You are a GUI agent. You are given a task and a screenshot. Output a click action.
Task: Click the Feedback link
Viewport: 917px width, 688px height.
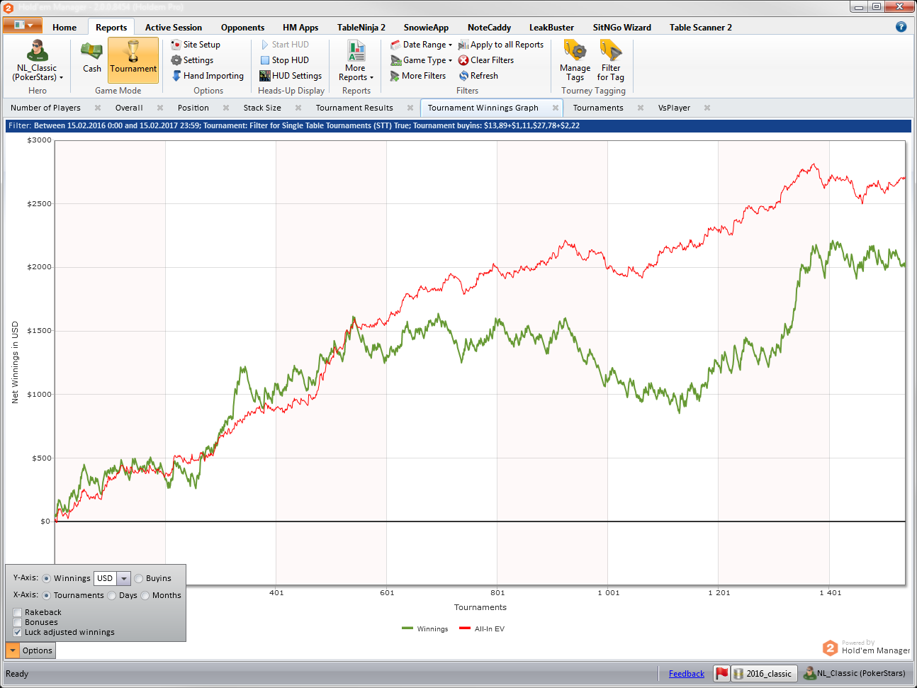tap(687, 674)
